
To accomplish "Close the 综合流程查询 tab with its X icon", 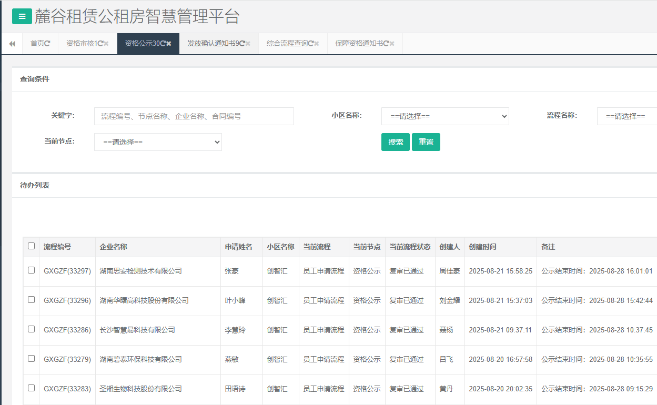I will pyautogui.click(x=317, y=44).
